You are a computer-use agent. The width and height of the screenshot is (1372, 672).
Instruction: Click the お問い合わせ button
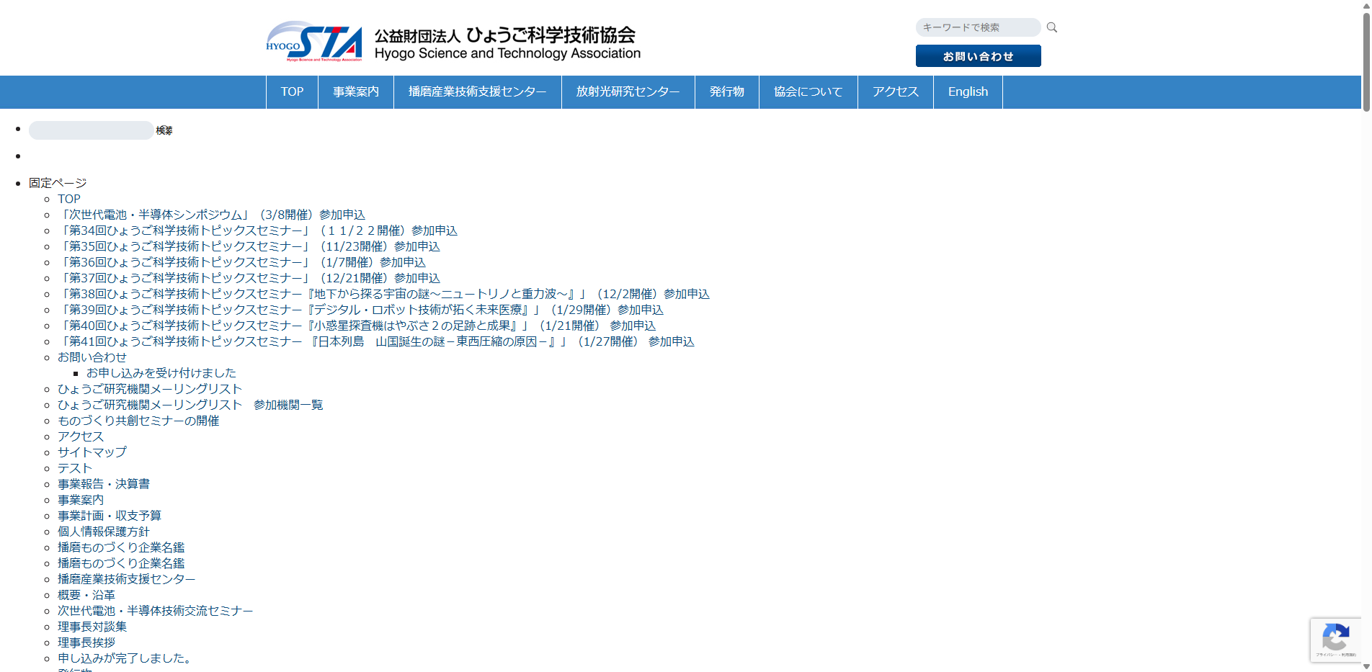click(978, 55)
